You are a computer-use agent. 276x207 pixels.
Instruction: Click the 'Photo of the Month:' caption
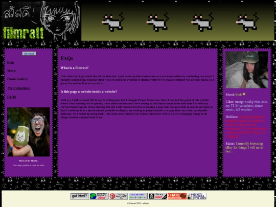click(x=28, y=160)
